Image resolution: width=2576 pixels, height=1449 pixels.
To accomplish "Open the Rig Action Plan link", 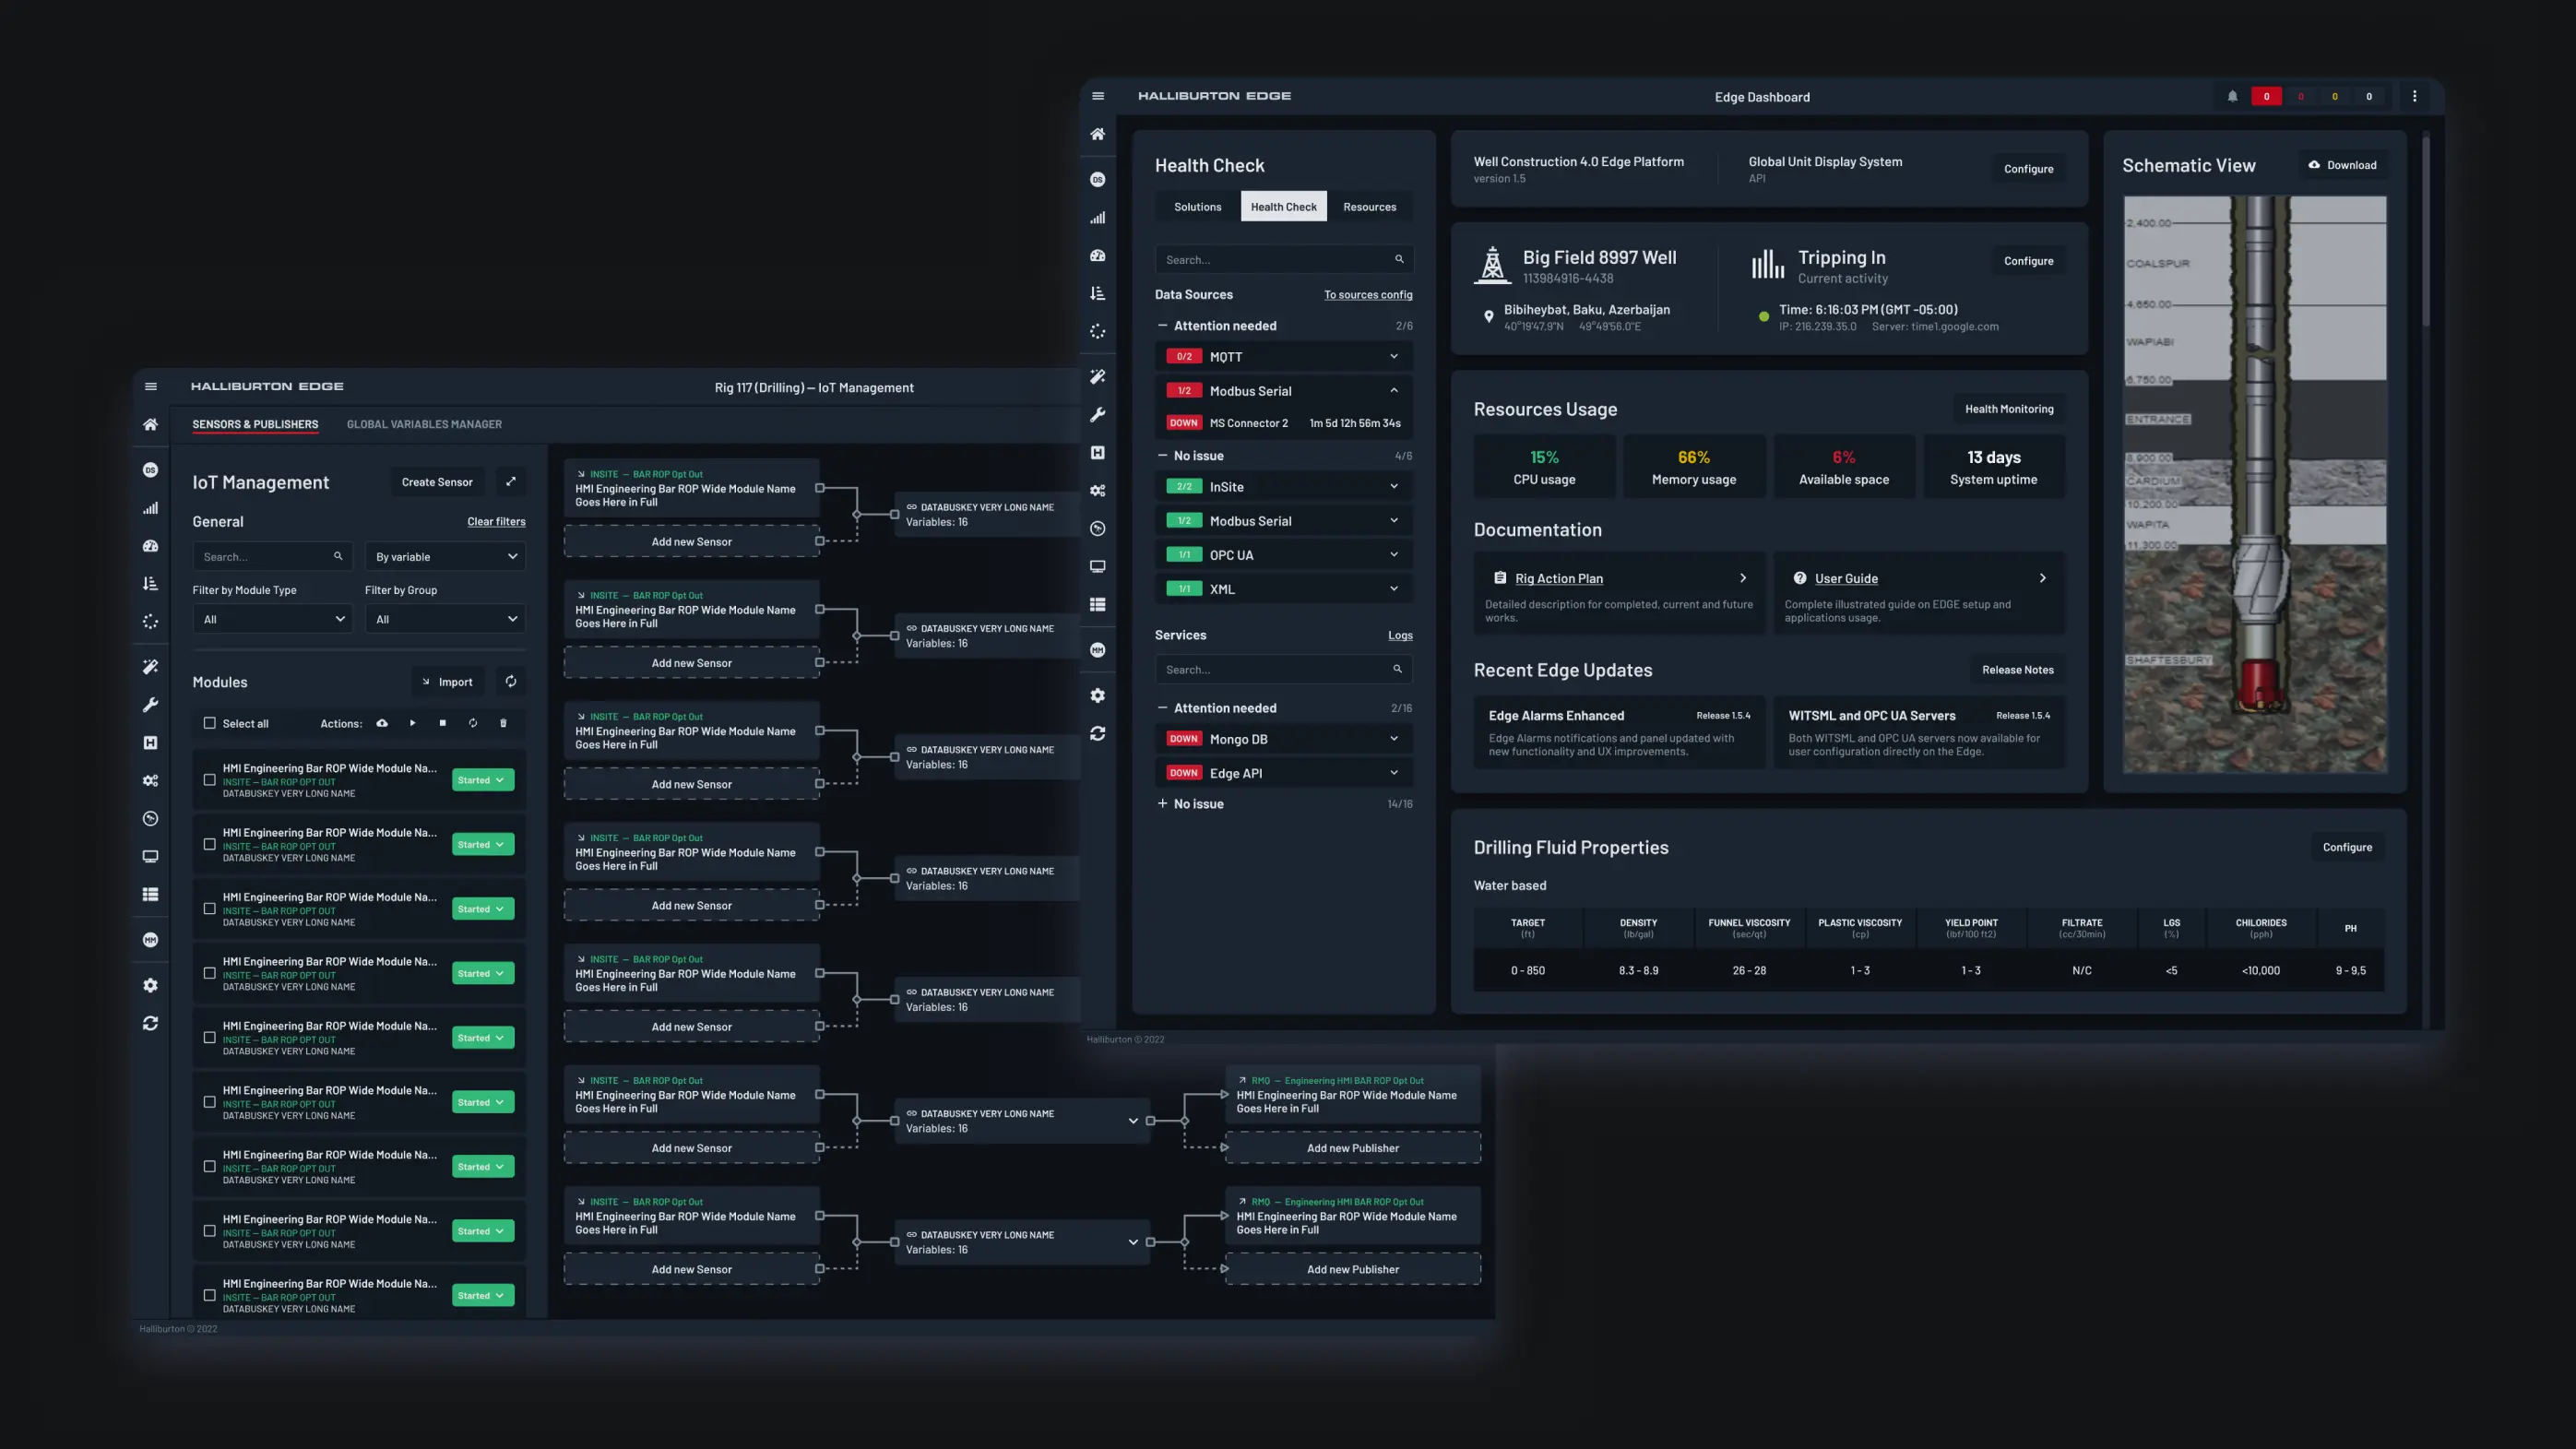I will point(1559,578).
